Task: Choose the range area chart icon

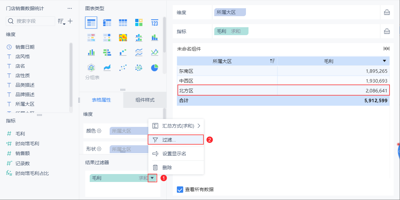Action: (107, 67)
